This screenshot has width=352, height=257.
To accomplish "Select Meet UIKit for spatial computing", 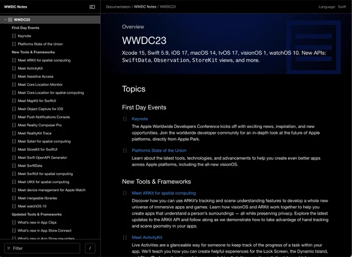I will coord(43,182).
